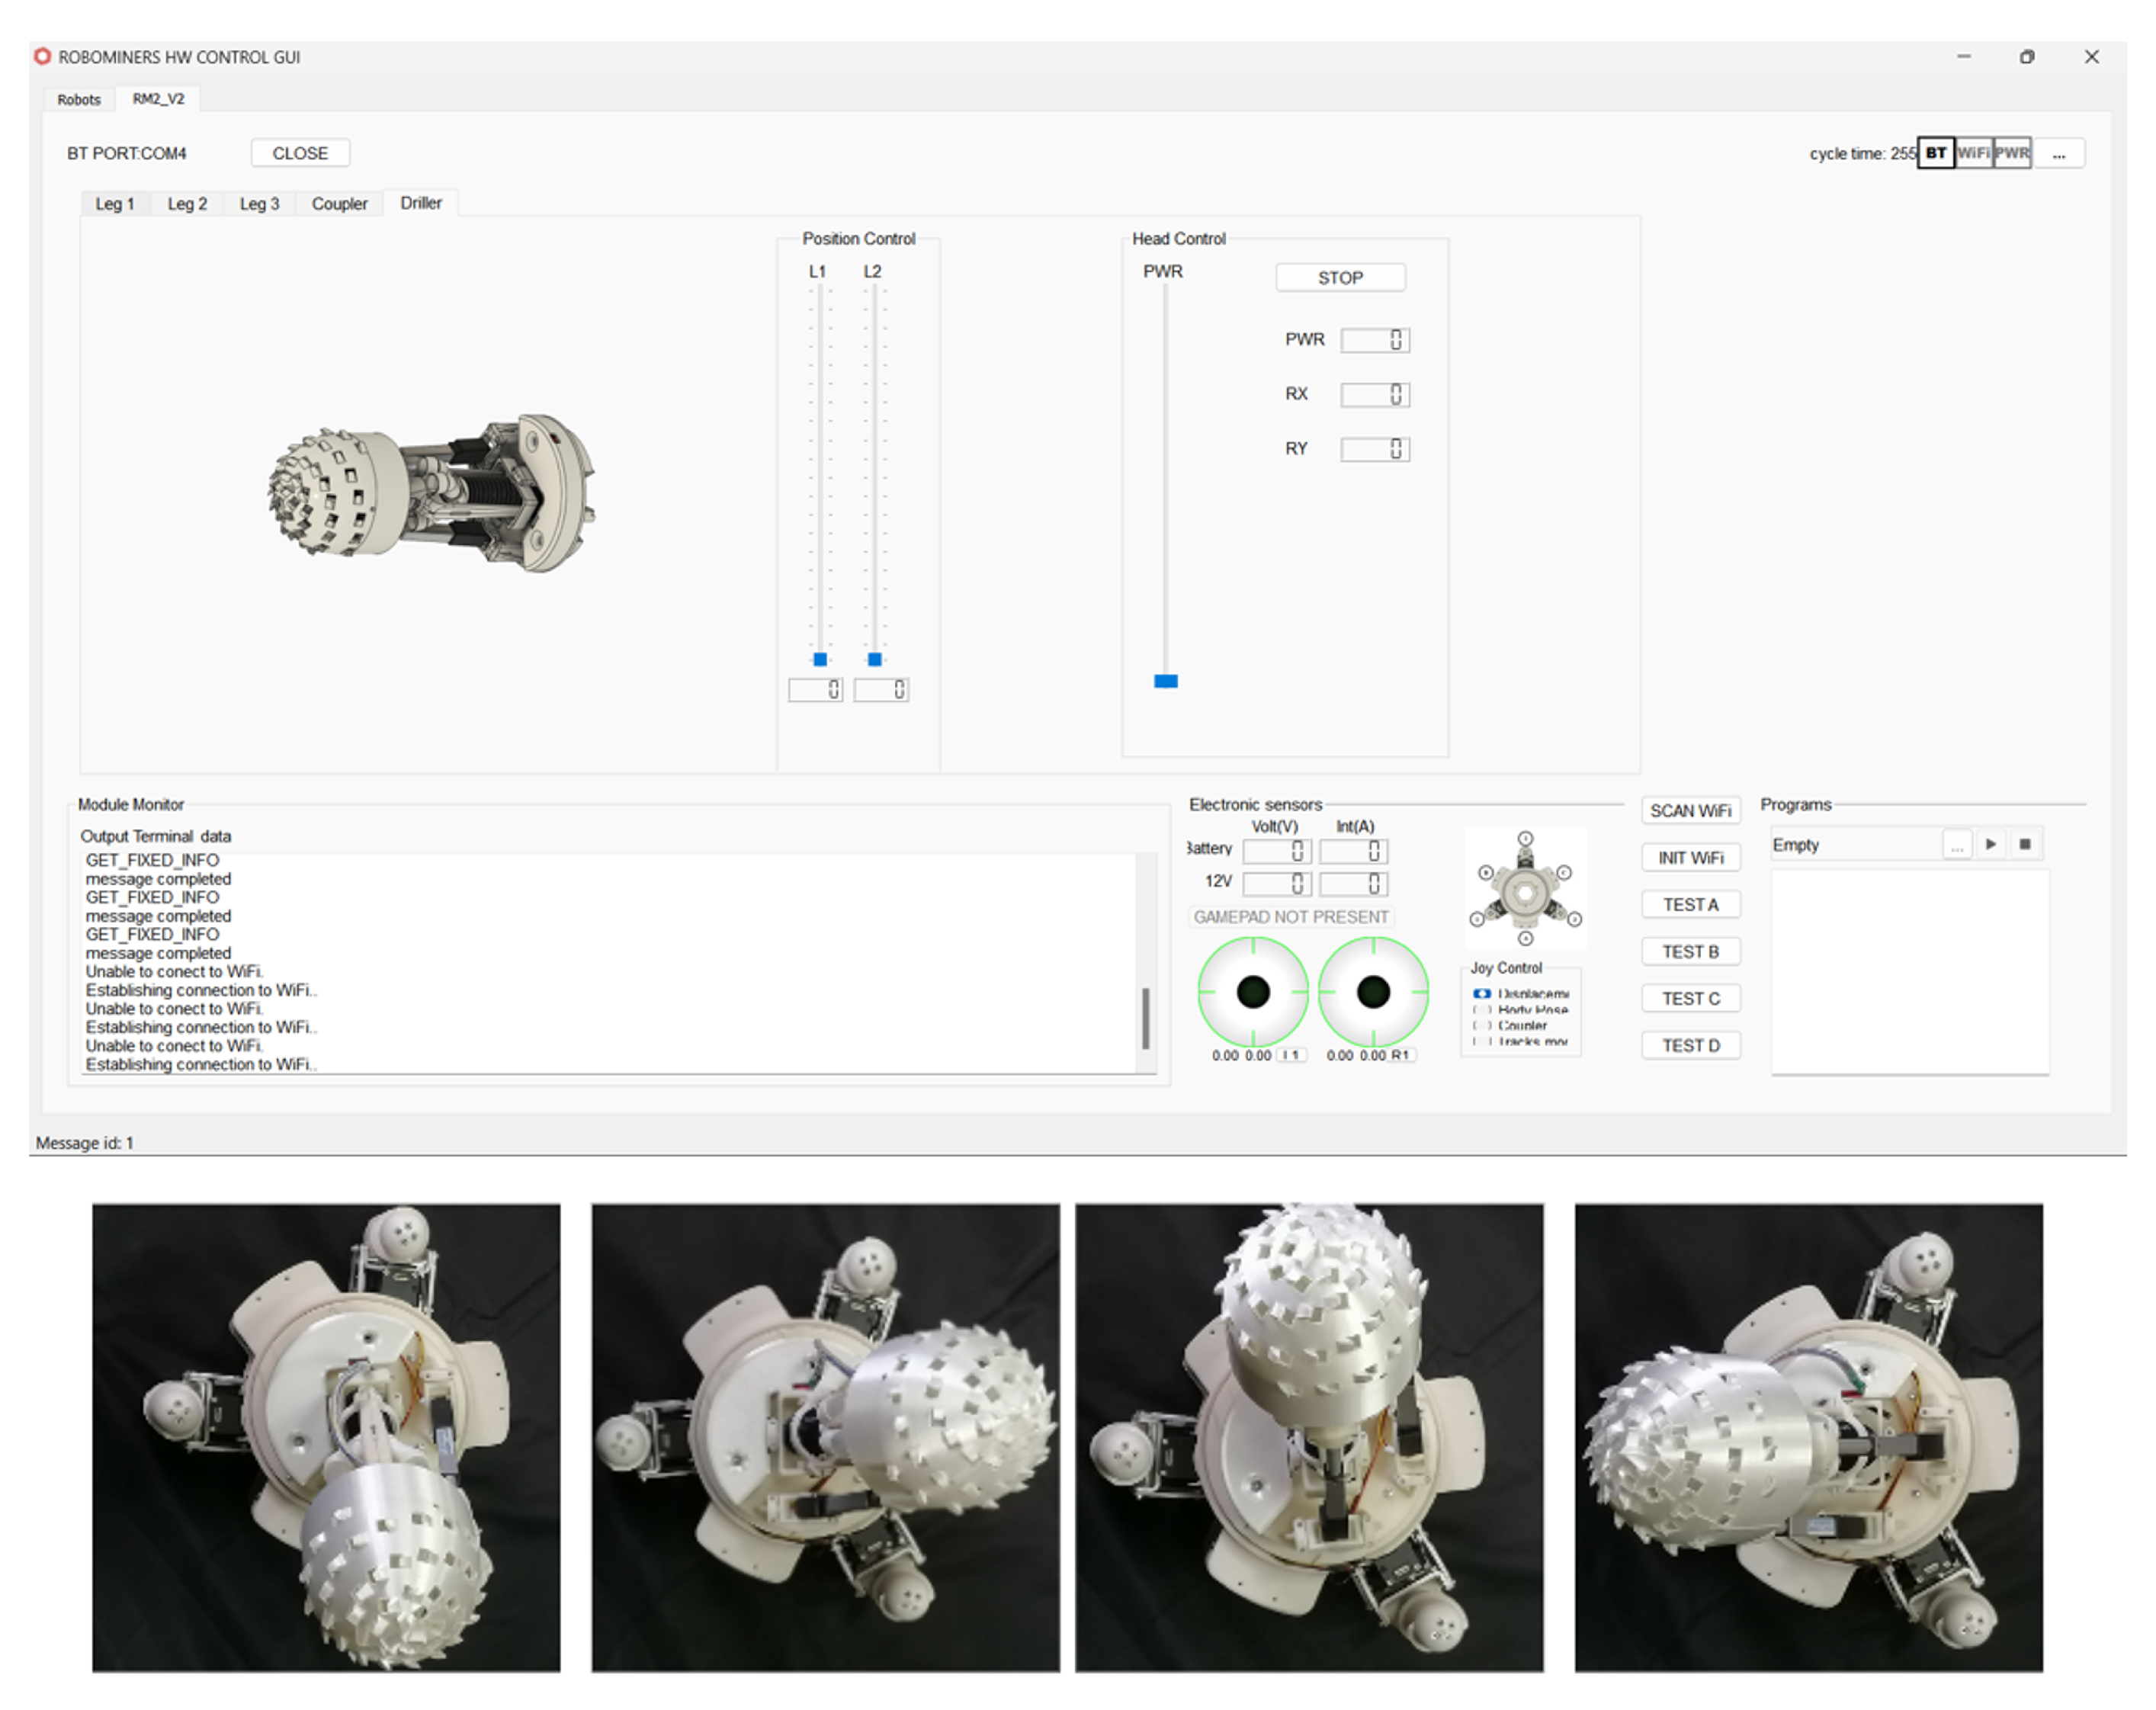The width and height of the screenshot is (2156, 1710).
Task: Click the BT connection status indicator
Action: 1935,153
